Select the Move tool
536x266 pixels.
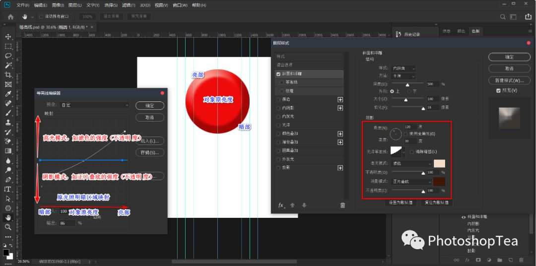[x=8, y=37]
